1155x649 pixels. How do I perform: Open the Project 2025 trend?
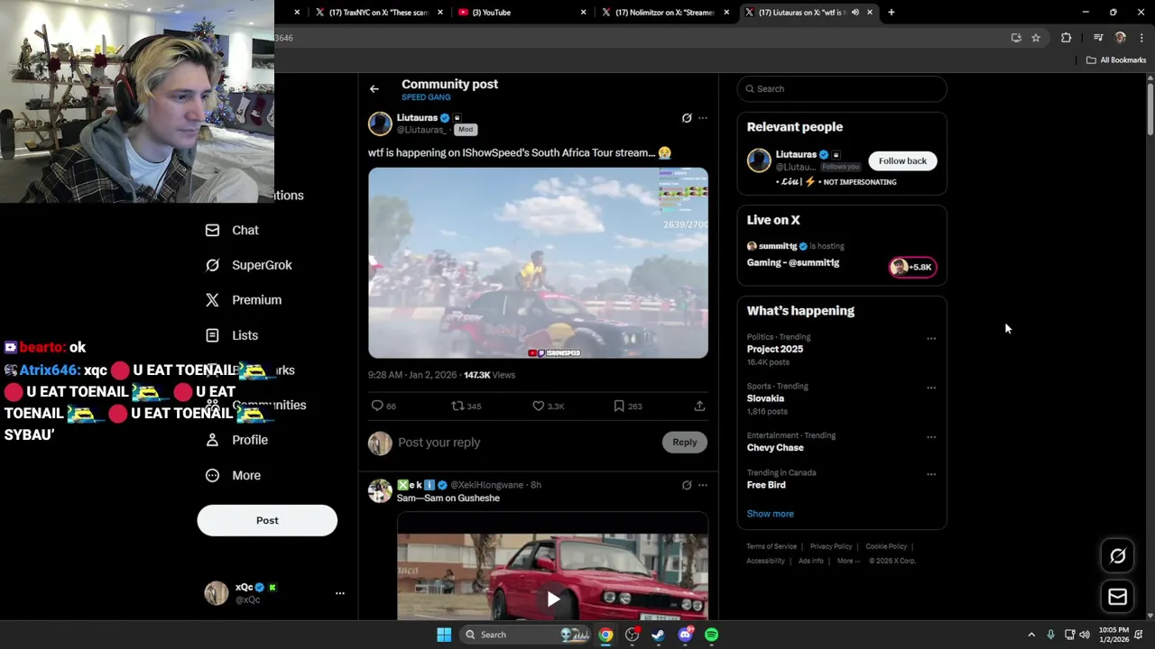tap(774, 349)
